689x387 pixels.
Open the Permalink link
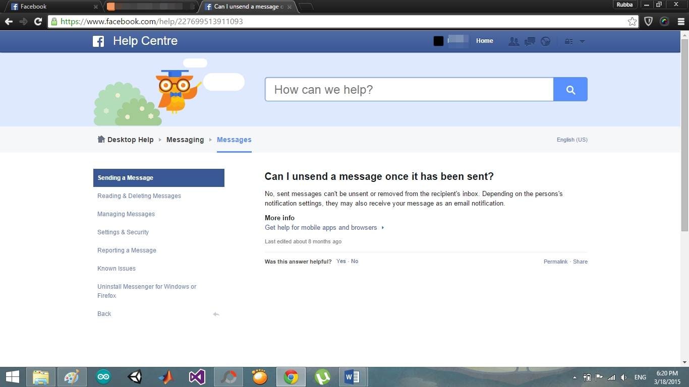pos(555,262)
